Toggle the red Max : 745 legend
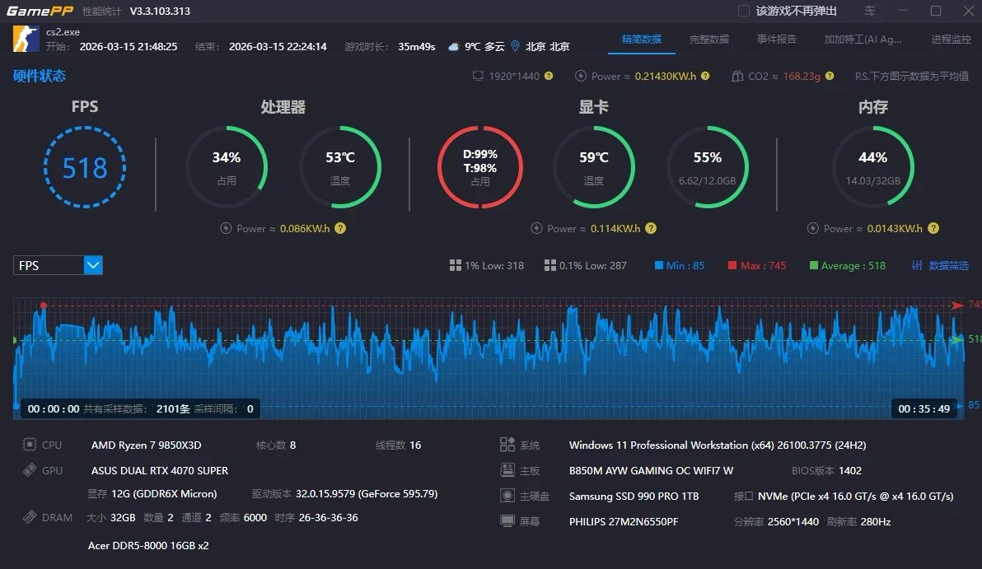Viewport: 982px width, 569px height. click(x=756, y=265)
